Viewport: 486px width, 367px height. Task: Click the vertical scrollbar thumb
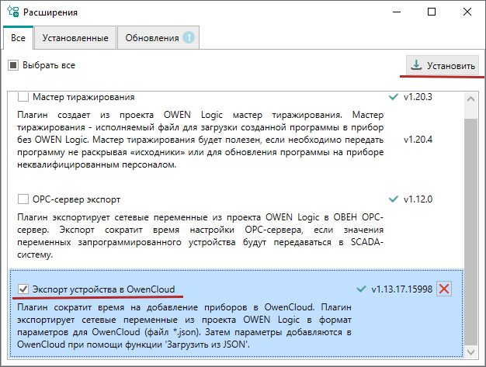click(470, 233)
